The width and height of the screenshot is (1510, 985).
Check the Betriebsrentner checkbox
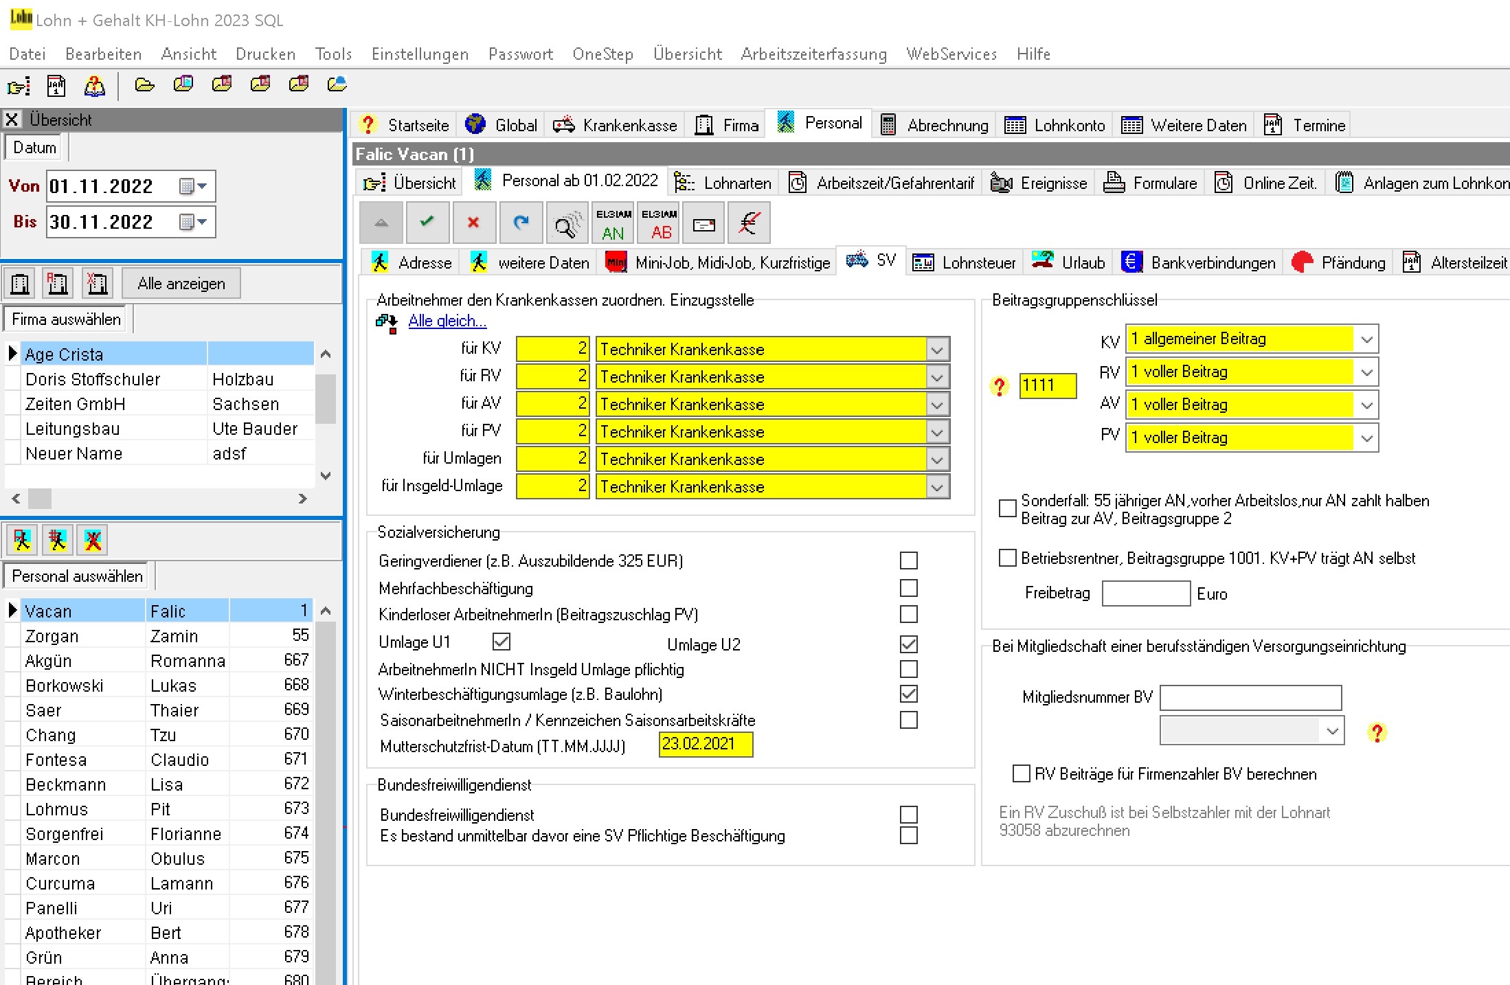(x=1008, y=558)
